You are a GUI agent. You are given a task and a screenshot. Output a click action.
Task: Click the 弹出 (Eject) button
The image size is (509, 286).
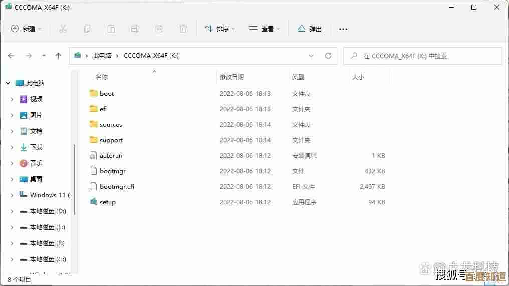tap(310, 29)
